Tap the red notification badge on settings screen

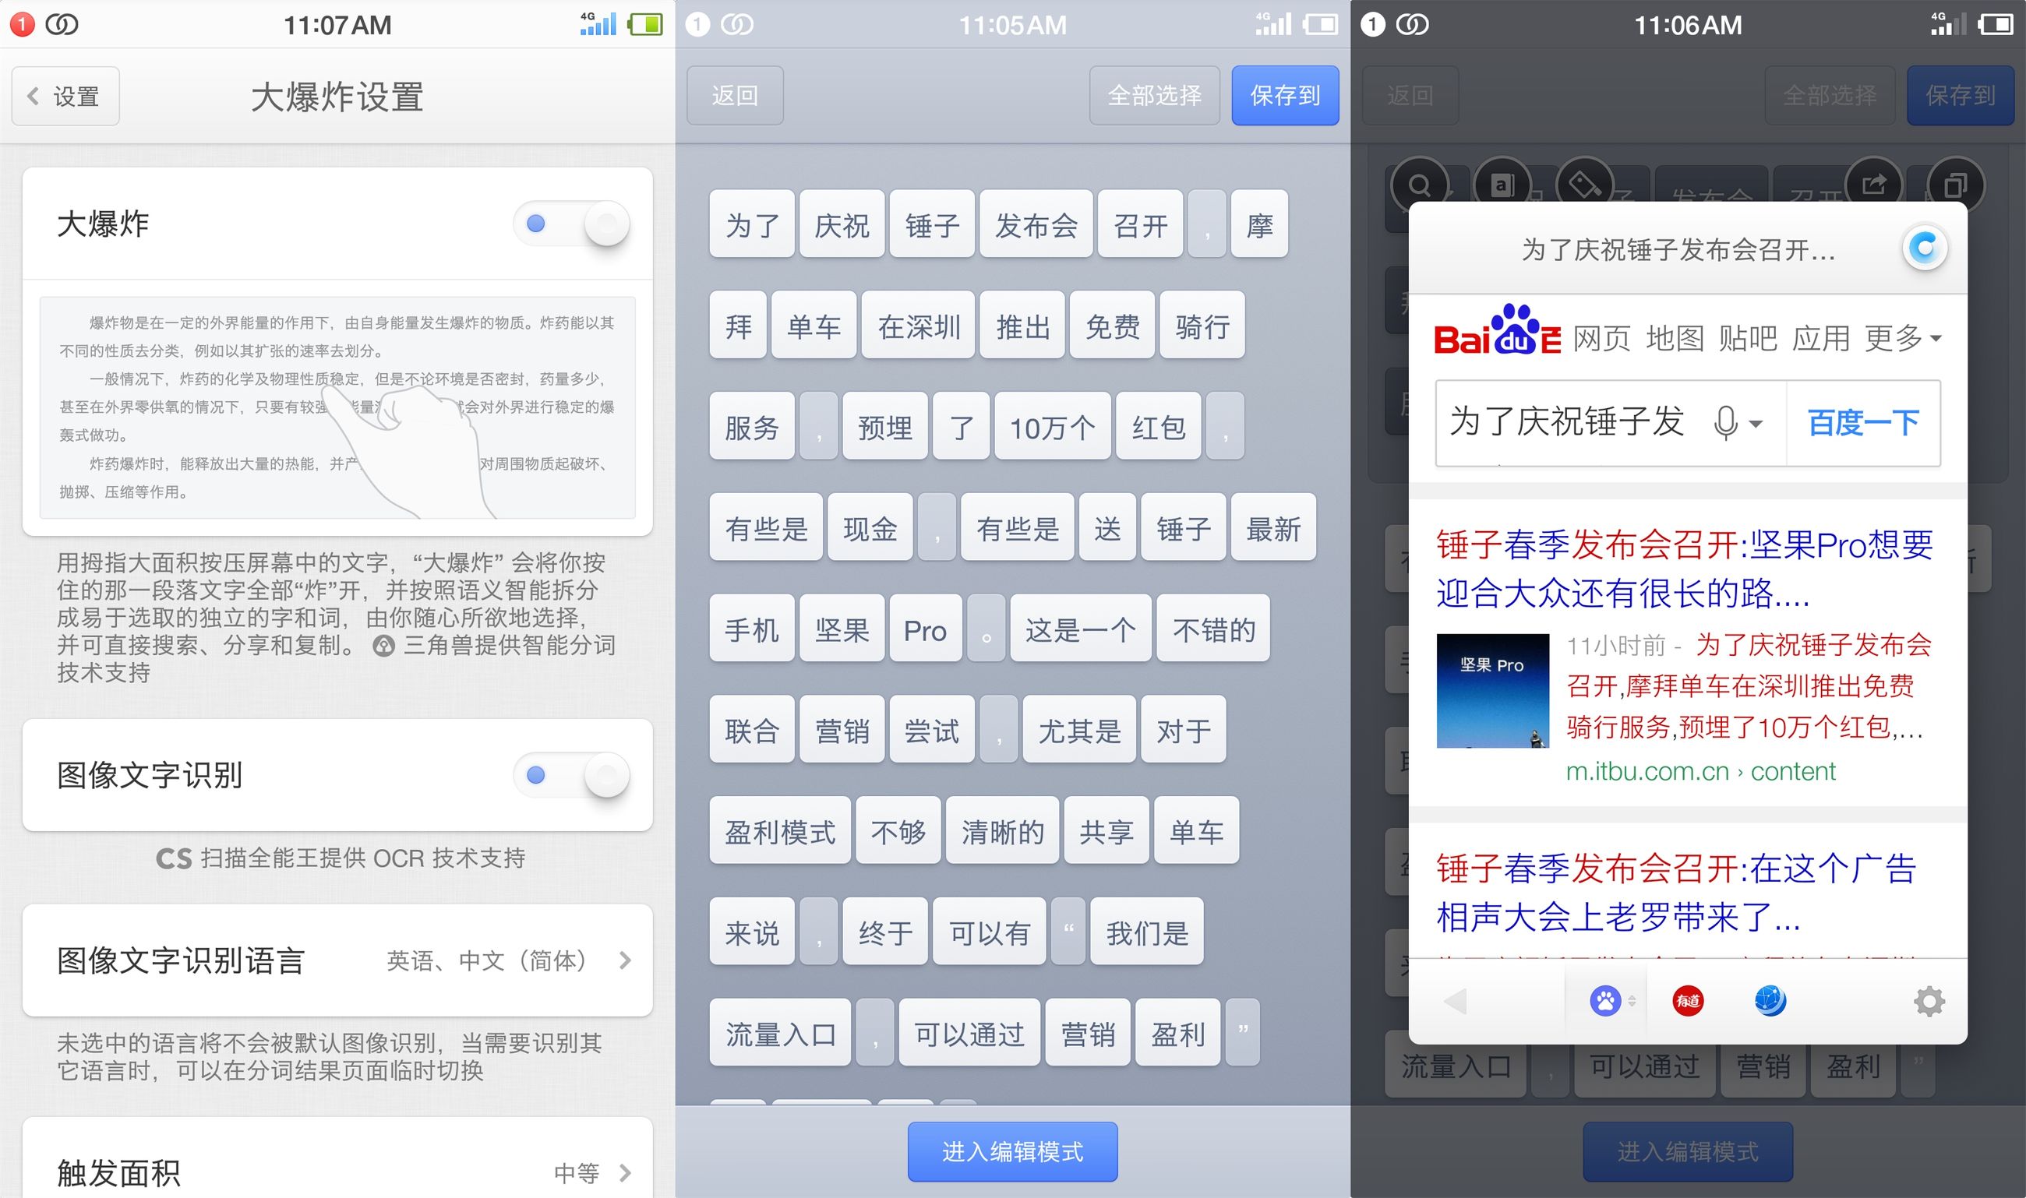coord(22,24)
